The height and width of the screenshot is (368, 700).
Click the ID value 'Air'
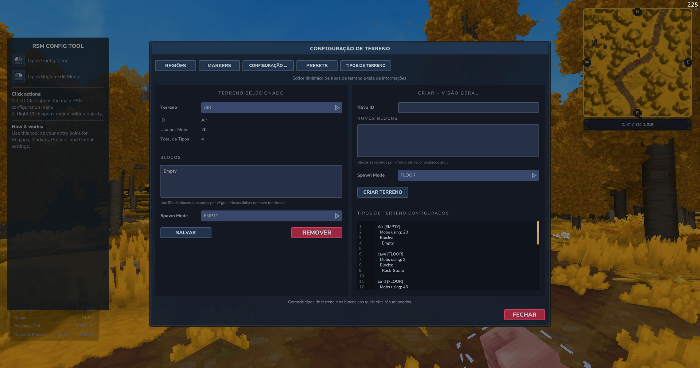204,120
